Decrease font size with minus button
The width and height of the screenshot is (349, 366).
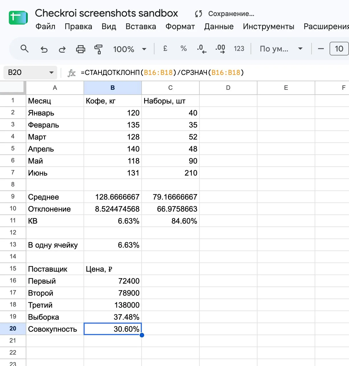321,49
